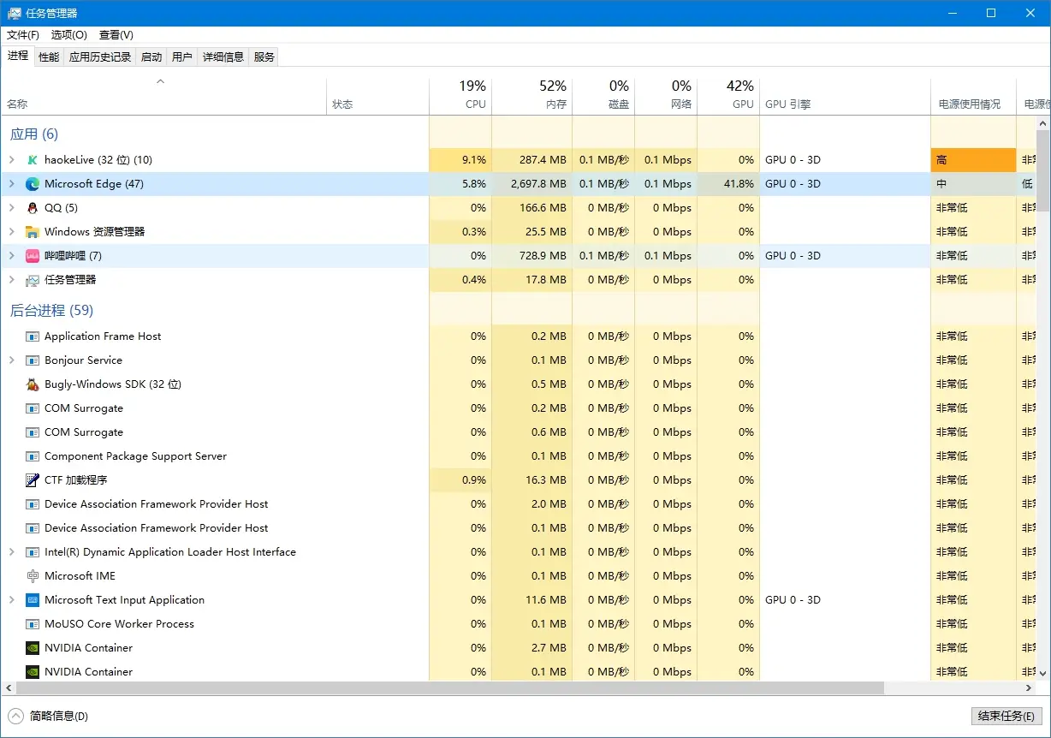Switch to the 服务 tab
The height and width of the screenshot is (738, 1051).
(x=264, y=57)
